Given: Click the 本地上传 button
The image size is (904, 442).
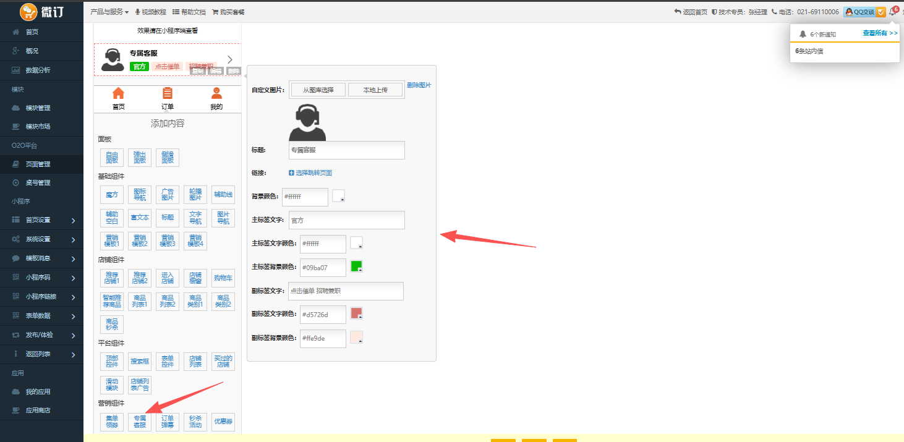Looking at the screenshot, I should click(375, 90).
